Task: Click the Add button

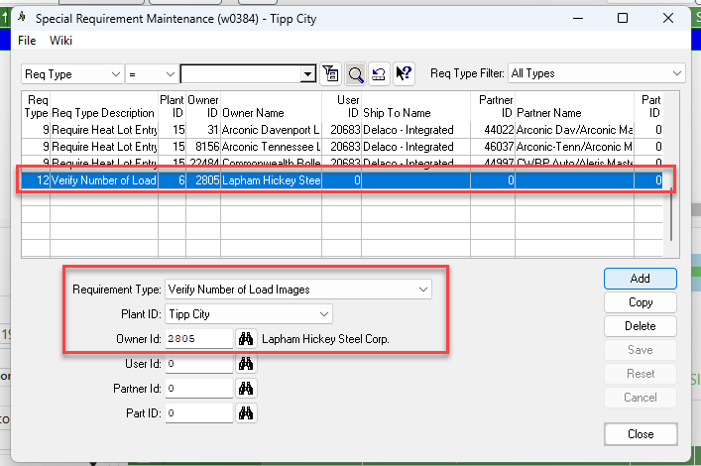Action: point(641,279)
